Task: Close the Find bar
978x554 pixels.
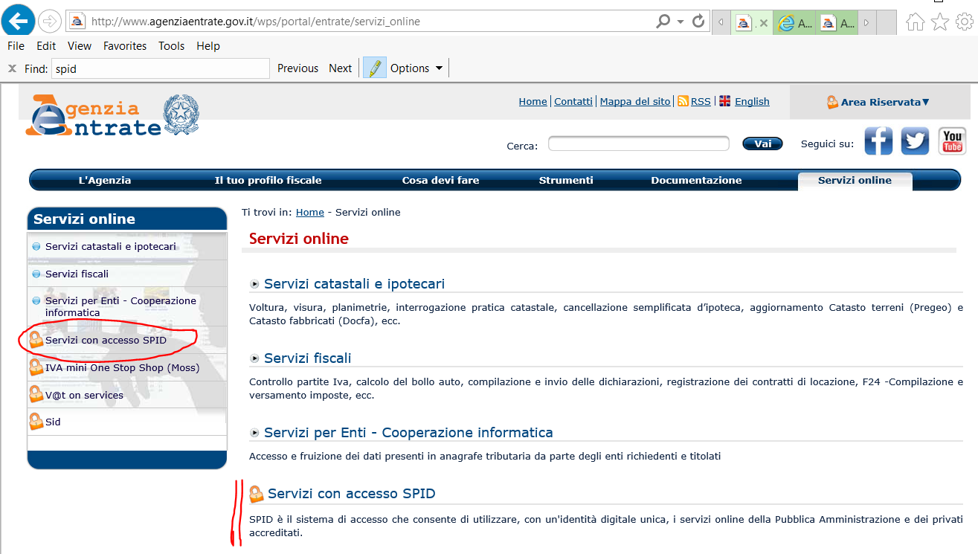Action: [x=12, y=68]
